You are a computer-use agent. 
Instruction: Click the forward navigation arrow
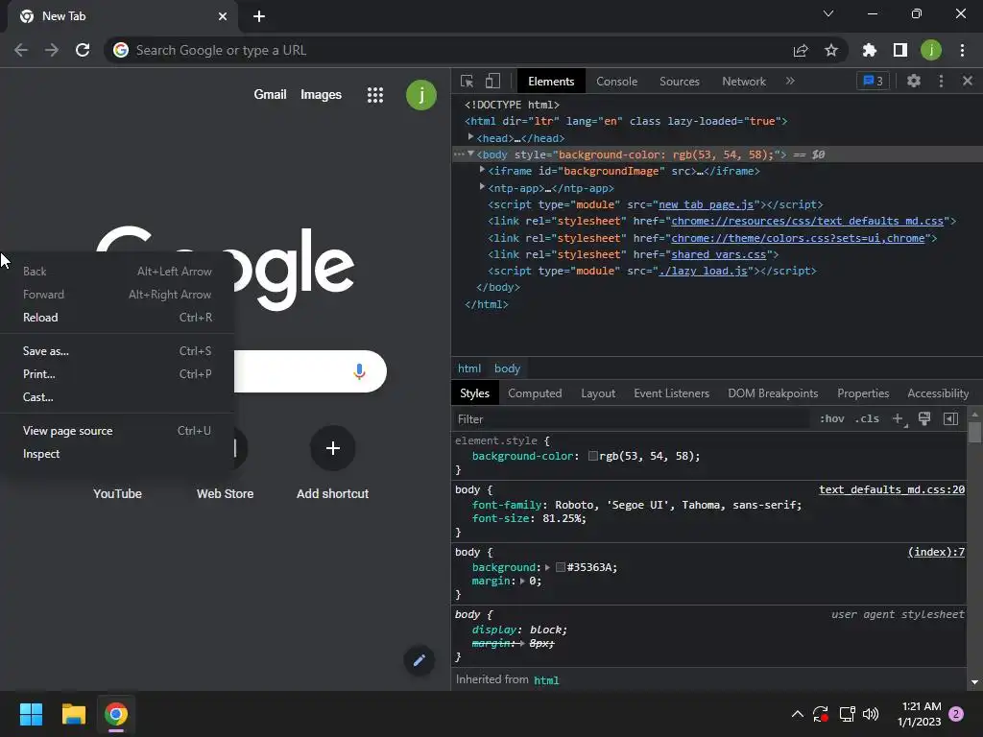[52, 50]
